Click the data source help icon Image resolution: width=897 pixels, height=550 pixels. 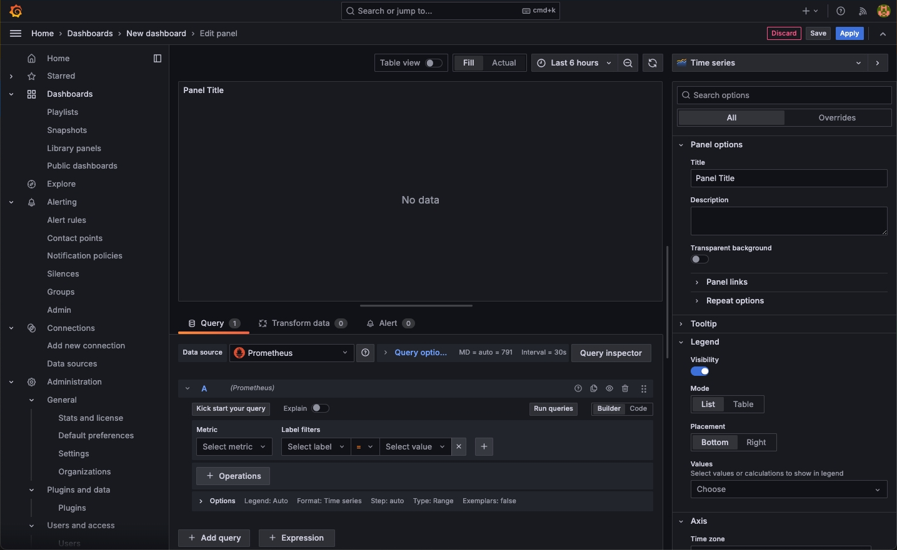[365, 353]
